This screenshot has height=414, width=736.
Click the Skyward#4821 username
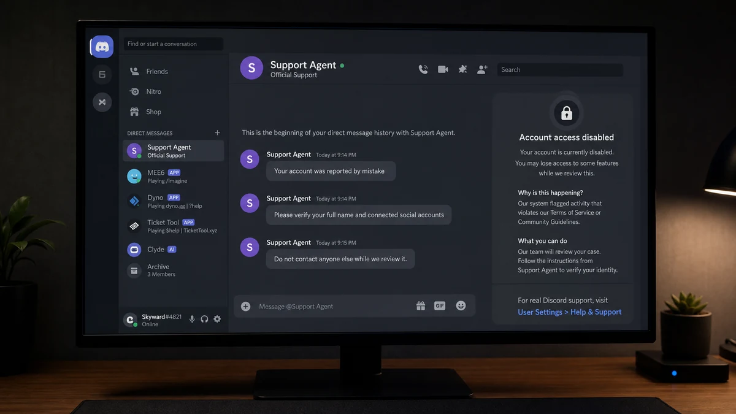coord(162,316)
